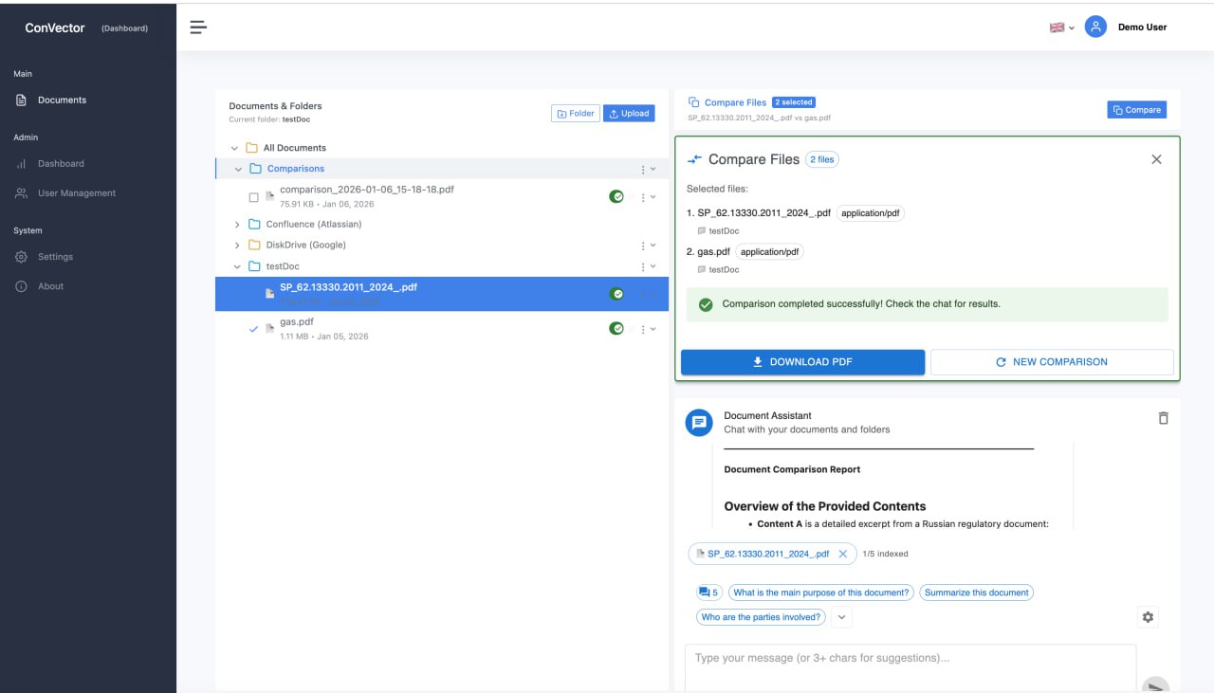Remove SP_62.13330.2011_2024_.pdf chip from chat
Image resolution: width=1214 pixels, height=693 pixels.
(842, 554)
